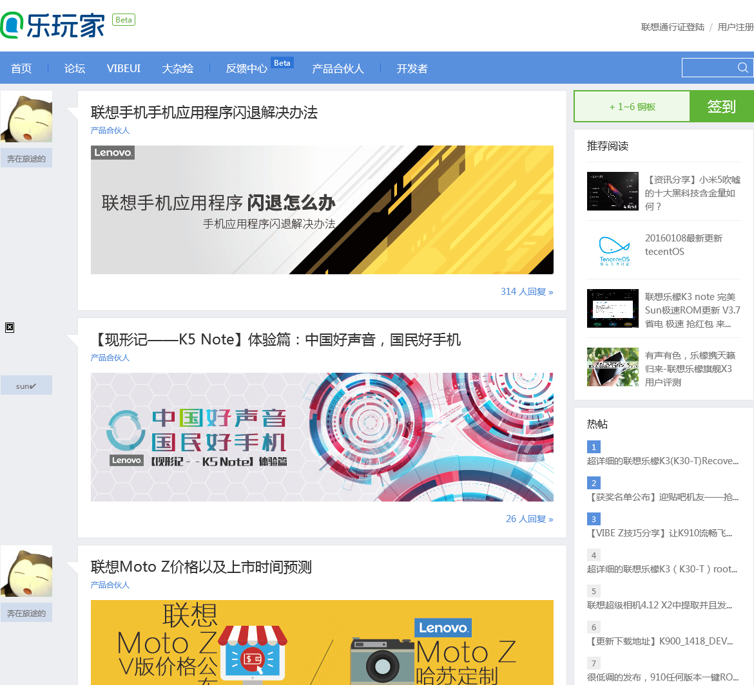Open the 314 人回复 replies link
This screenshot has width=754, height=685.
[527, 292]
